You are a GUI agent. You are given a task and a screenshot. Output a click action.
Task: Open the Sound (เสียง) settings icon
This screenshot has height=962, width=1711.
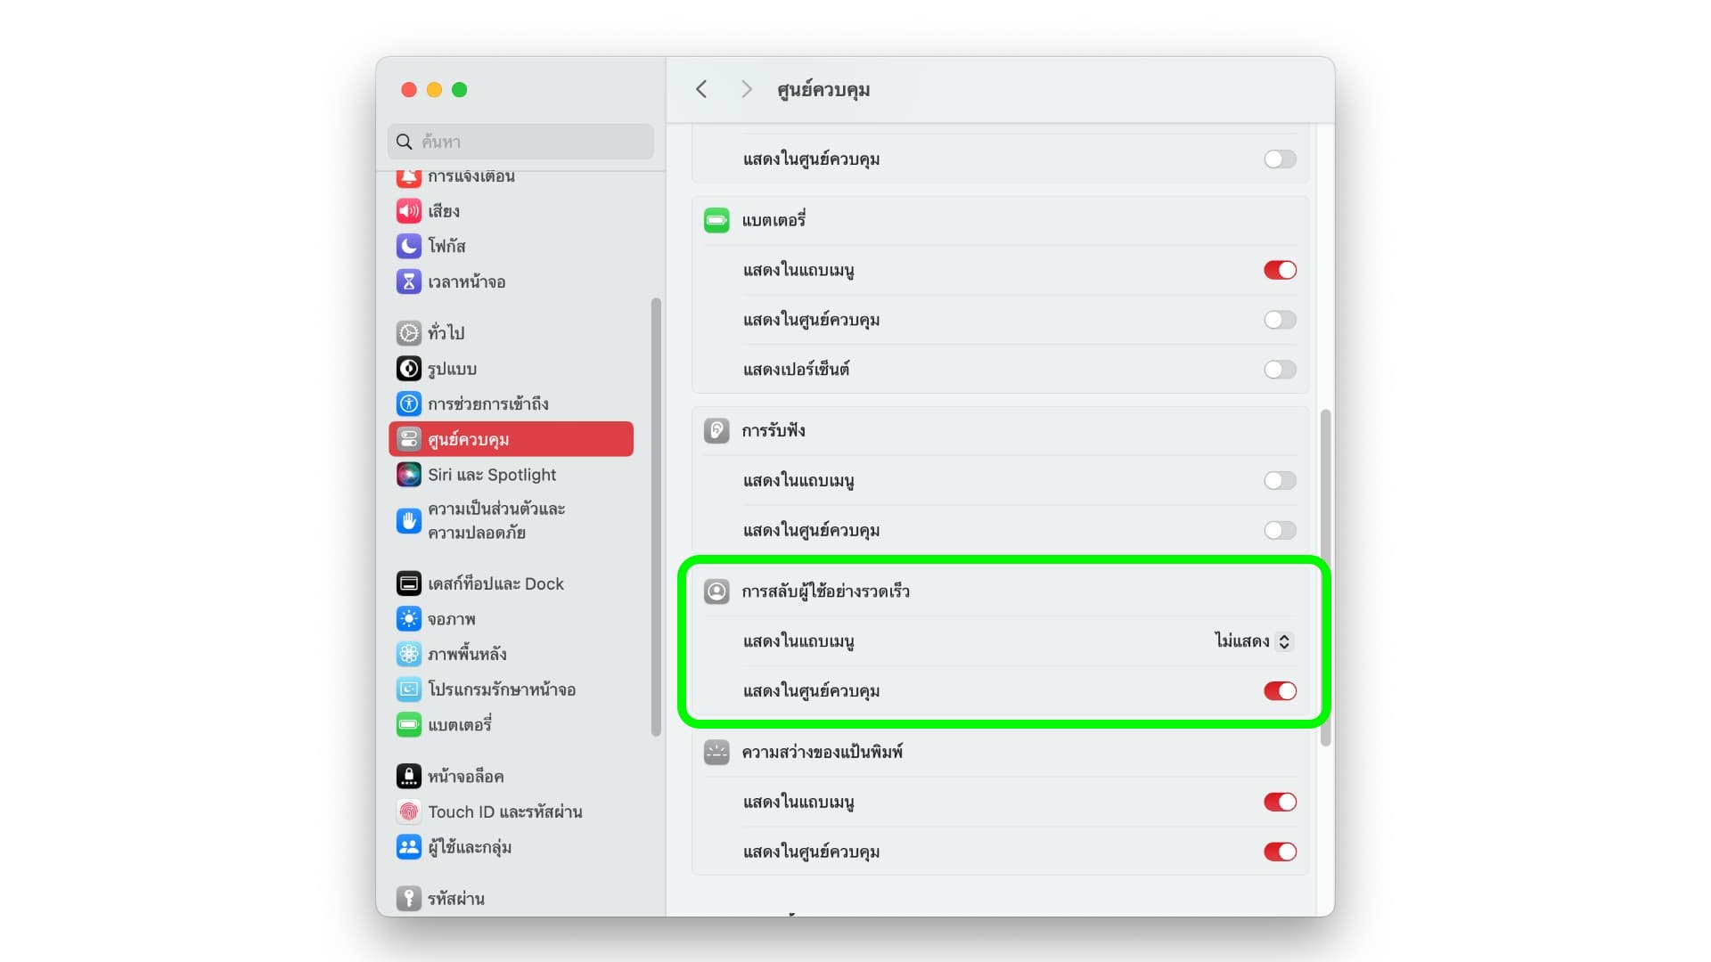coord(408,211)
